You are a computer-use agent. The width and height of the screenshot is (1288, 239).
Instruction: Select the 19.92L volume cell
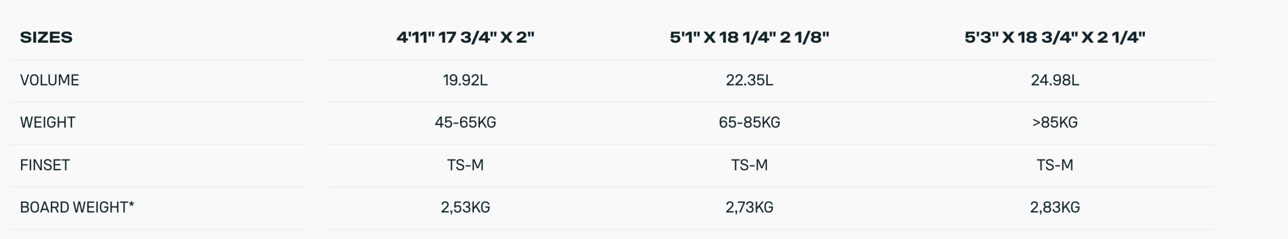click(465, 80)
